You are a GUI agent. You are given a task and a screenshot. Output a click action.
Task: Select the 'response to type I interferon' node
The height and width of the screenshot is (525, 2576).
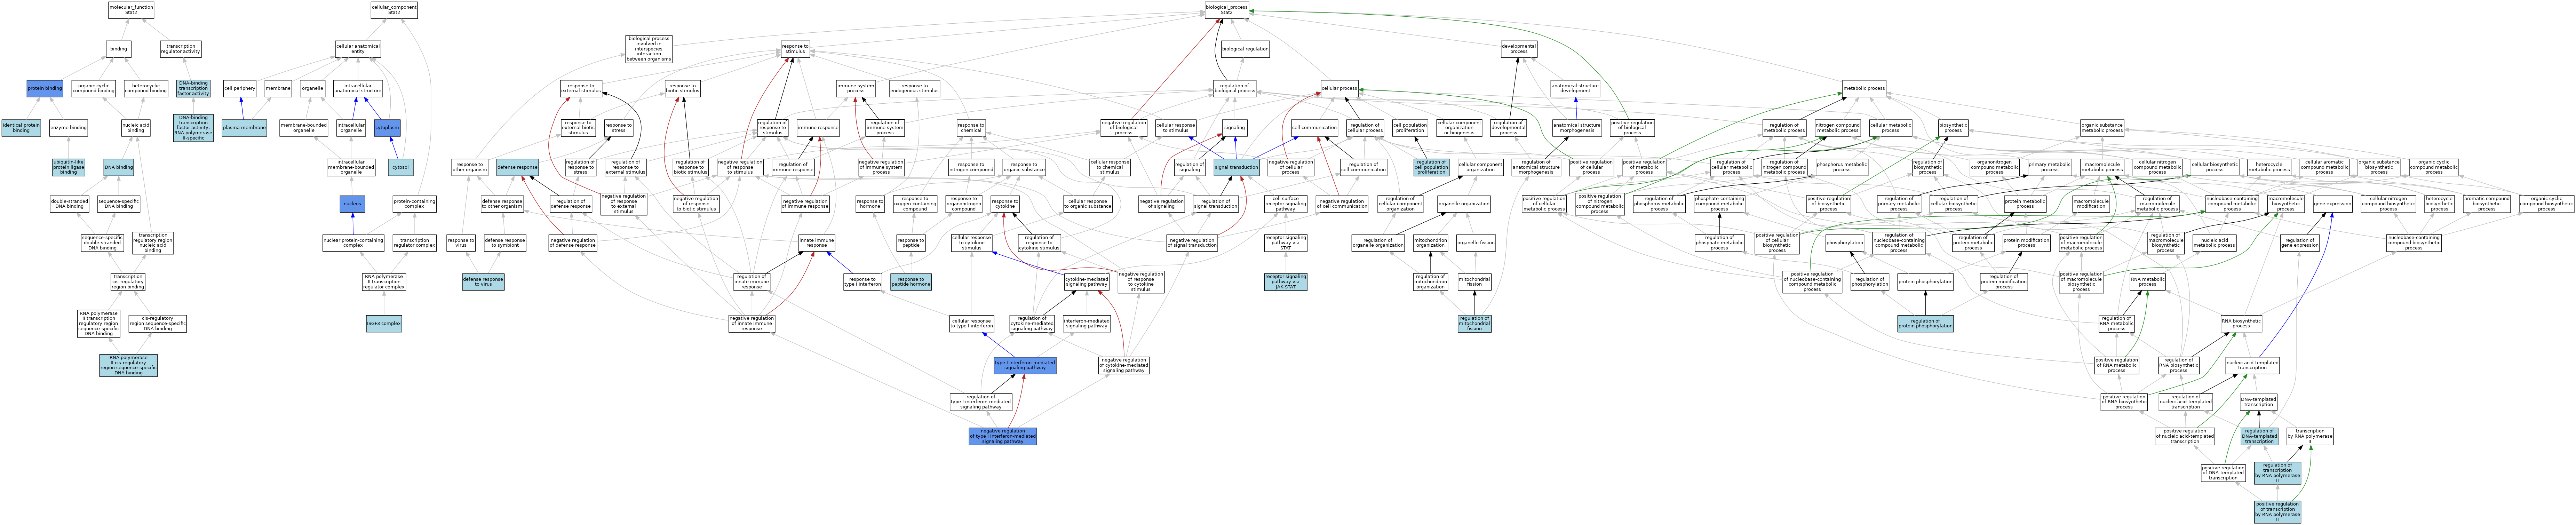[x=862, y=282]
